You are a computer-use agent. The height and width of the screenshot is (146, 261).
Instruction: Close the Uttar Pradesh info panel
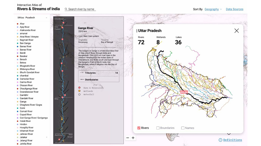pos(236,31)
